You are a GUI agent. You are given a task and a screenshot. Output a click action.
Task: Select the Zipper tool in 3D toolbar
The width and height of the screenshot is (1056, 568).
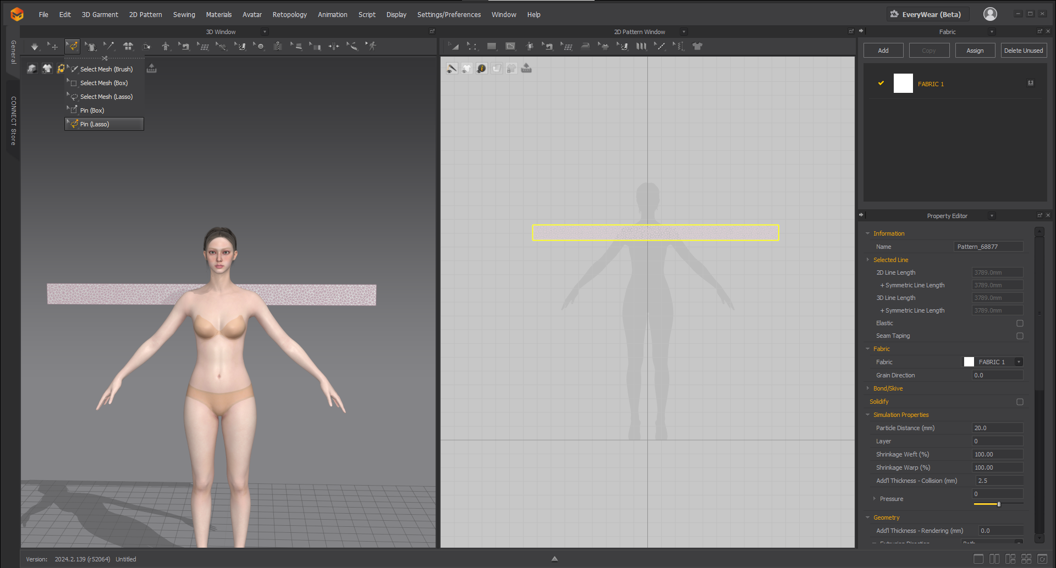click(x=278, y=47)
